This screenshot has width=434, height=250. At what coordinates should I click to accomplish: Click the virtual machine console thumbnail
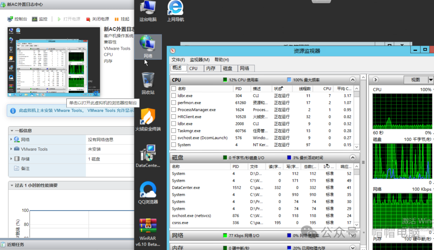pyautogui.click(x=53, y=62)
